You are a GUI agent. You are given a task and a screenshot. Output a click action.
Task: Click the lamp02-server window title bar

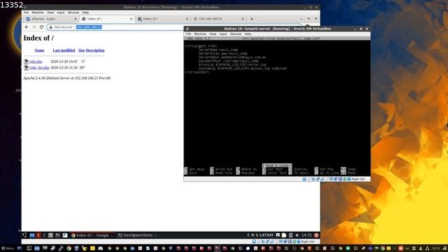point(277,29)
